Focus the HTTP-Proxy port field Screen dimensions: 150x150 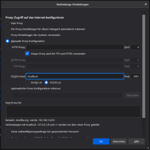tap(135, 47)
